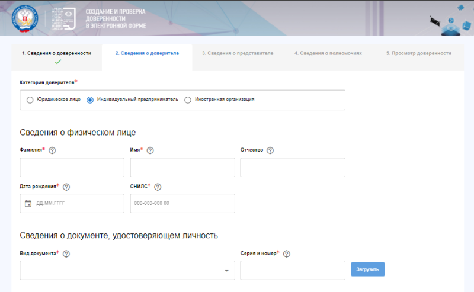474x292 pixels.
Task: Focus the Имя input field
Action: [182, 167]
